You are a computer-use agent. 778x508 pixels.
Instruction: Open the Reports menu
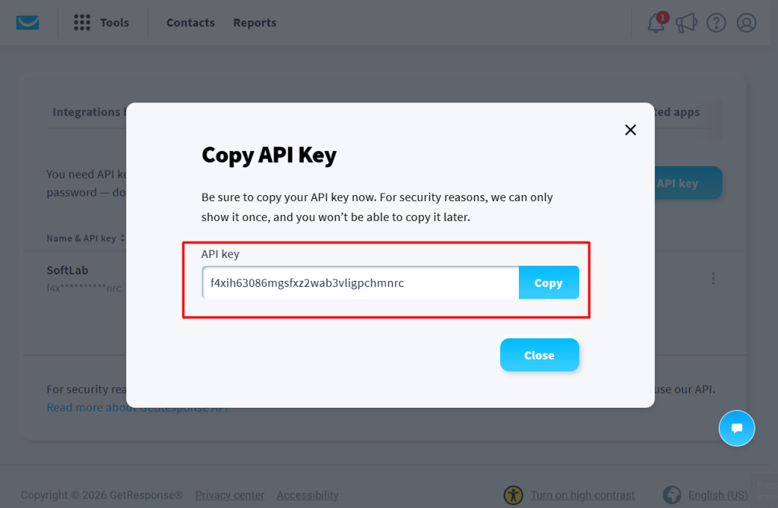pyautogui.click(x=255, y=23)
